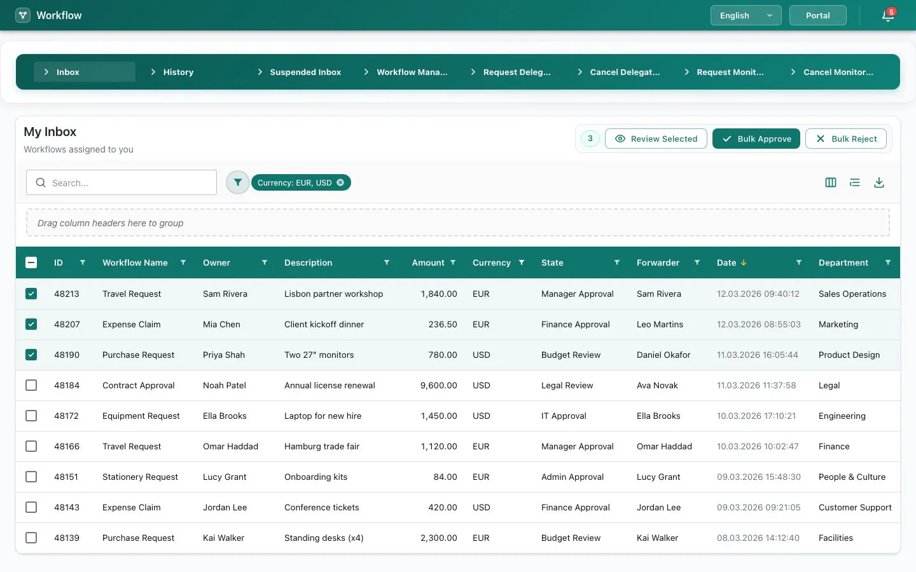
Task: Open the column chooser icon
Action: click(x=831, y=182)
